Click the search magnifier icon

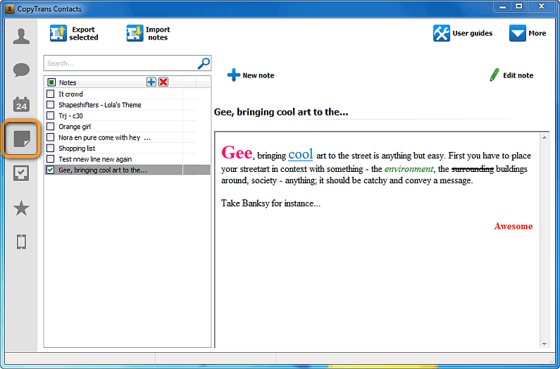click(x=204, y=63)
